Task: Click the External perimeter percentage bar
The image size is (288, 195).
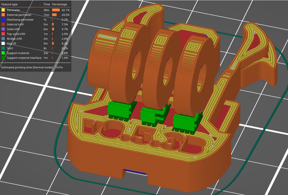Action: [54, 15]
